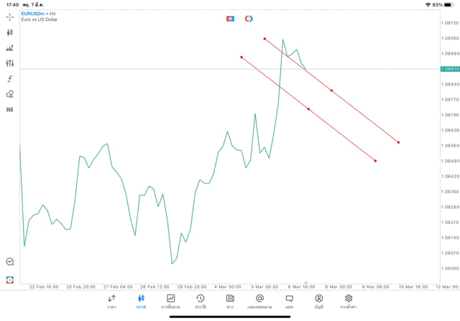Open the กล่องจดหมาย (Mailbox) tab
The image size is (460, 321).
(x=259, y=301)
